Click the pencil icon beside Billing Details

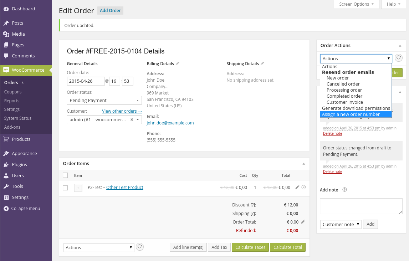pyautogui.click(x=178, y=63)
